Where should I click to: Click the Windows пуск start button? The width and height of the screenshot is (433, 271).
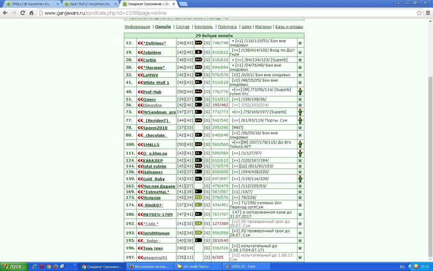[x=14, y=267]
